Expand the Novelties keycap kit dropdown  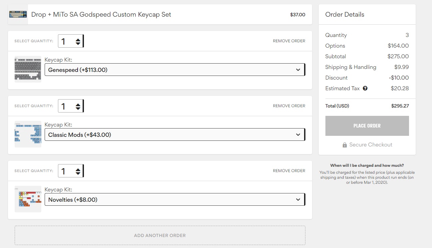tap(175, 200)
